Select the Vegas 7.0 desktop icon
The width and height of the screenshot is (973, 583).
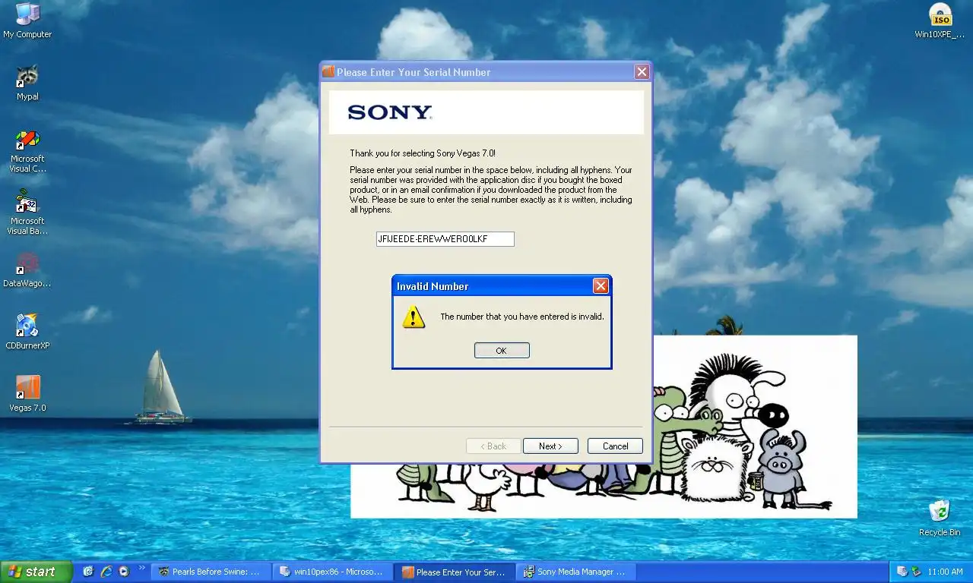[x=27, y=394]
